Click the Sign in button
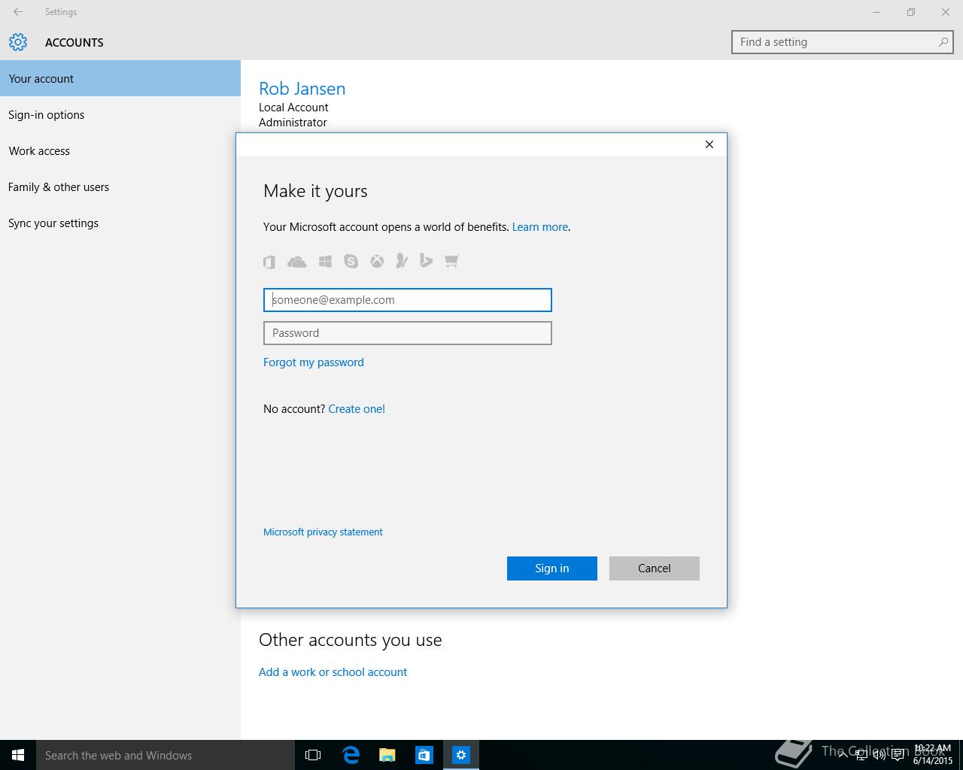Viewport: 963px width, 770px height. [552, 568]
